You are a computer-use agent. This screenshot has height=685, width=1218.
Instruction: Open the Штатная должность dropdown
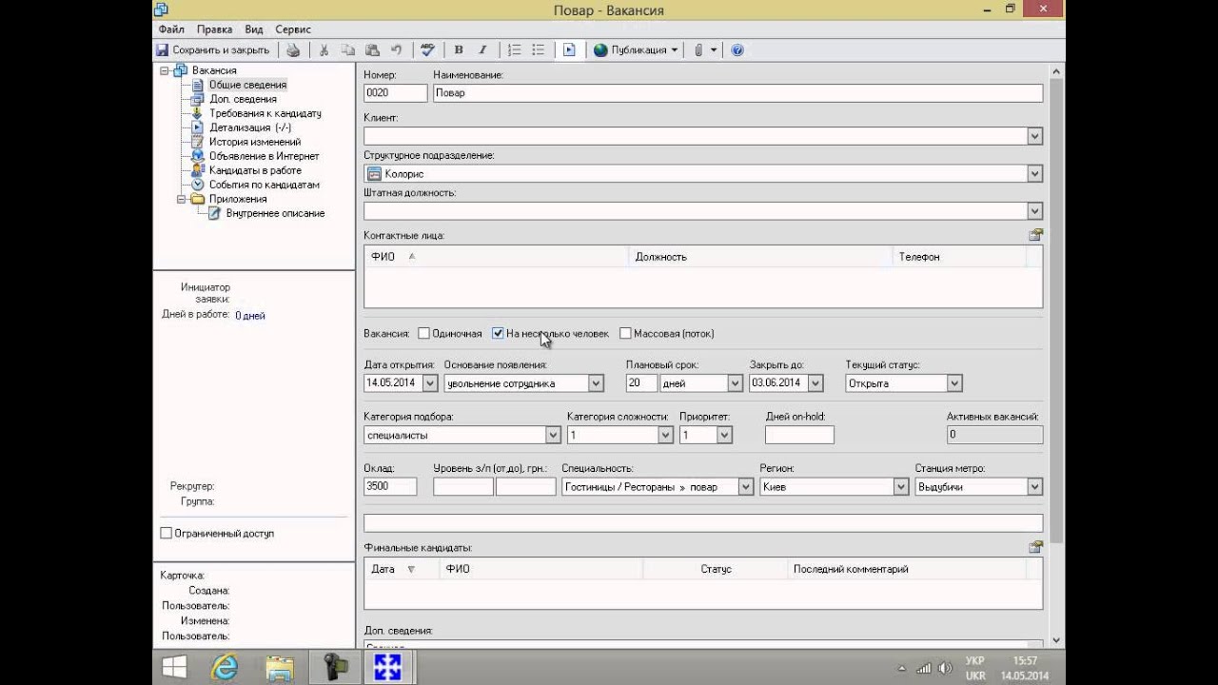tap(1035, 211)
